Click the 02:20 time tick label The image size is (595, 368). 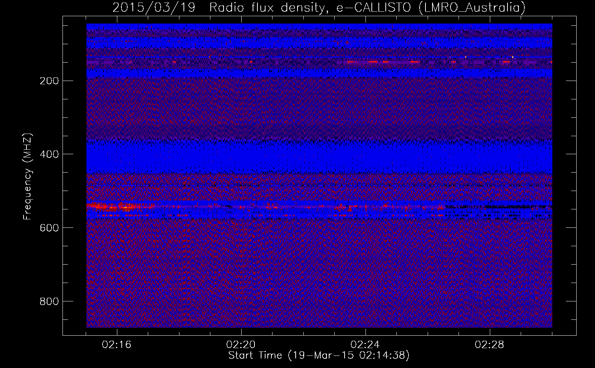click(x=241, y=345)
